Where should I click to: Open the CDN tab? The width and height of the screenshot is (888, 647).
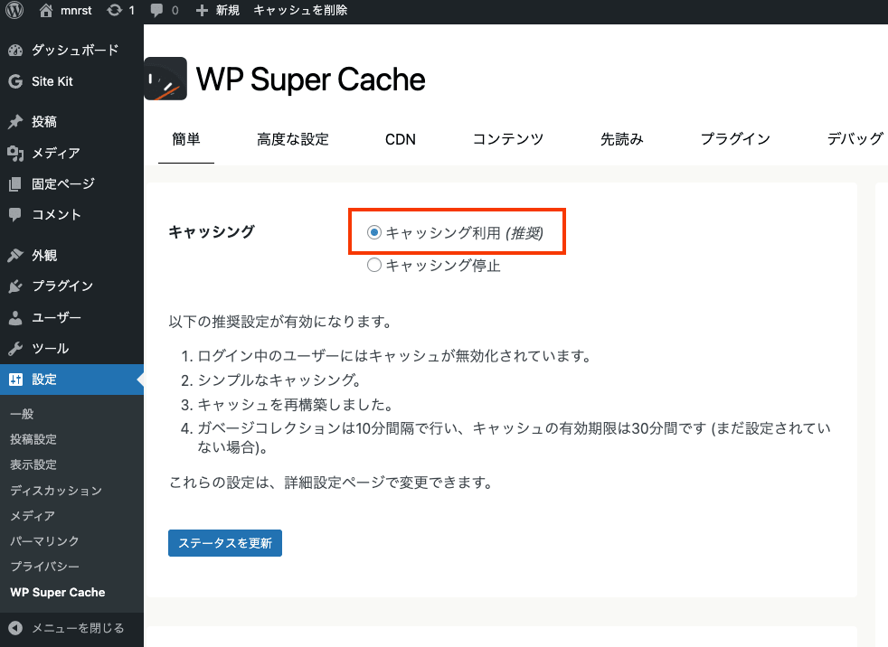pos(401,139)
